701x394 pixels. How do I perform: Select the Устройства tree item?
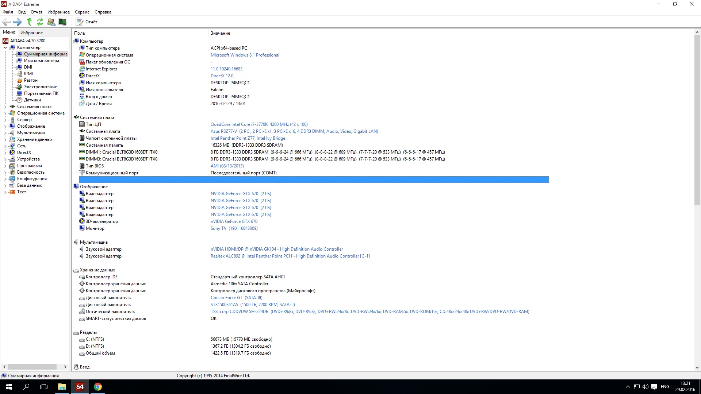28,159
